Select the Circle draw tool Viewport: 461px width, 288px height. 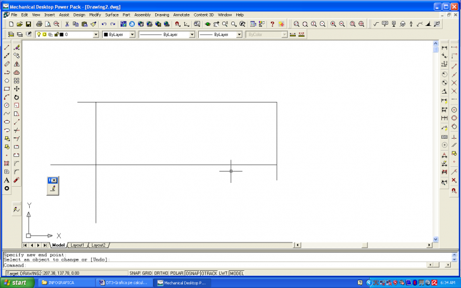(7, 105)
